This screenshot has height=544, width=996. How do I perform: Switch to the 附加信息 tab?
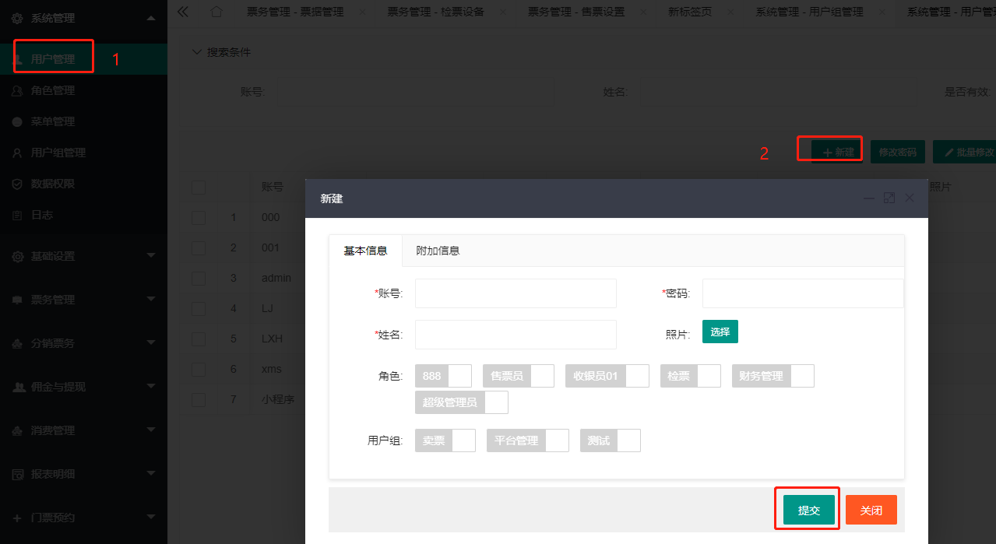(438, 251)
